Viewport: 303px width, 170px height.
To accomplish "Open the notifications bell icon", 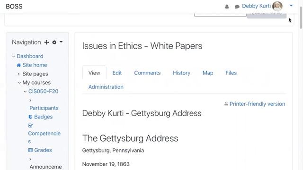I will 227,7.
